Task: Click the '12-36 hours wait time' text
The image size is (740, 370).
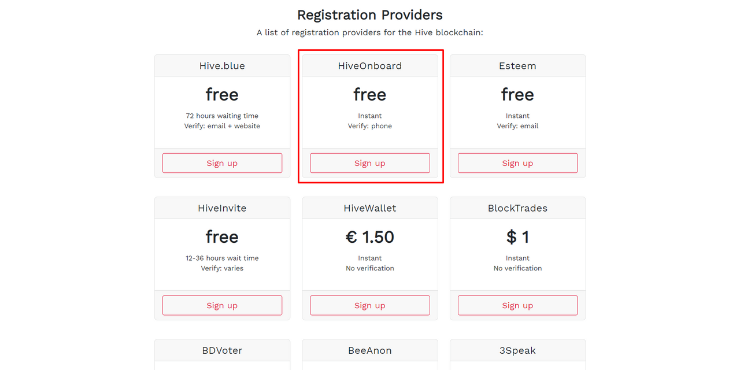Action: pos(222,258)
